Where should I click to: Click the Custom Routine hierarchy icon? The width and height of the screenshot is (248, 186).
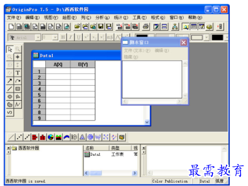click(x=175, y=26)
